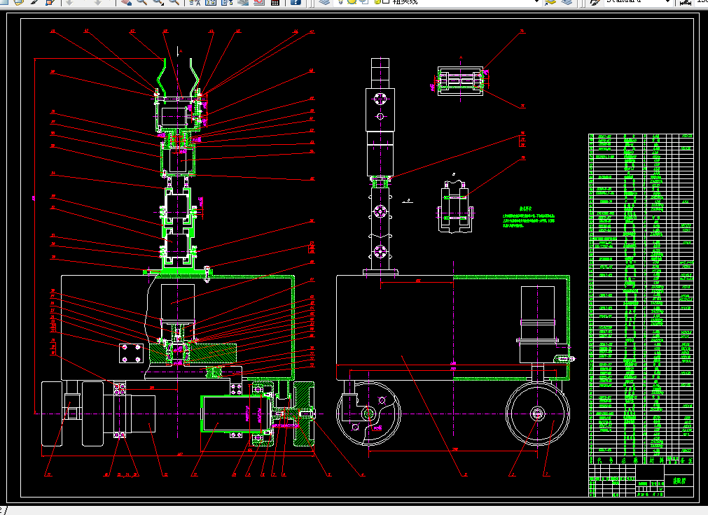Open the Tool Palettes window icon
The height and width of the screenshot is (515, 708).
click(x=227, y=2)
